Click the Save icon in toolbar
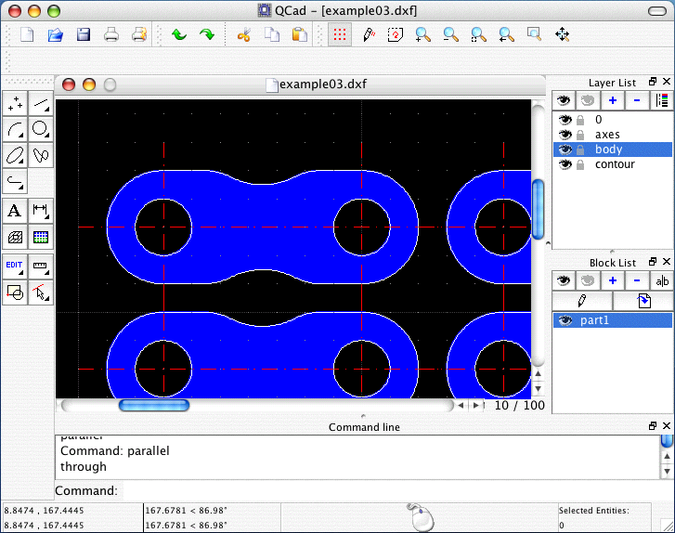This screenshot has width=675, height=533. coord(83,35)
